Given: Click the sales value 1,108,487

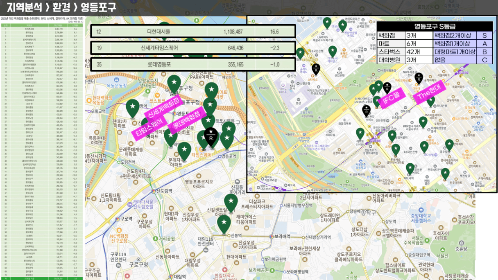Looking at the screenshot, I should click(233, 32).
